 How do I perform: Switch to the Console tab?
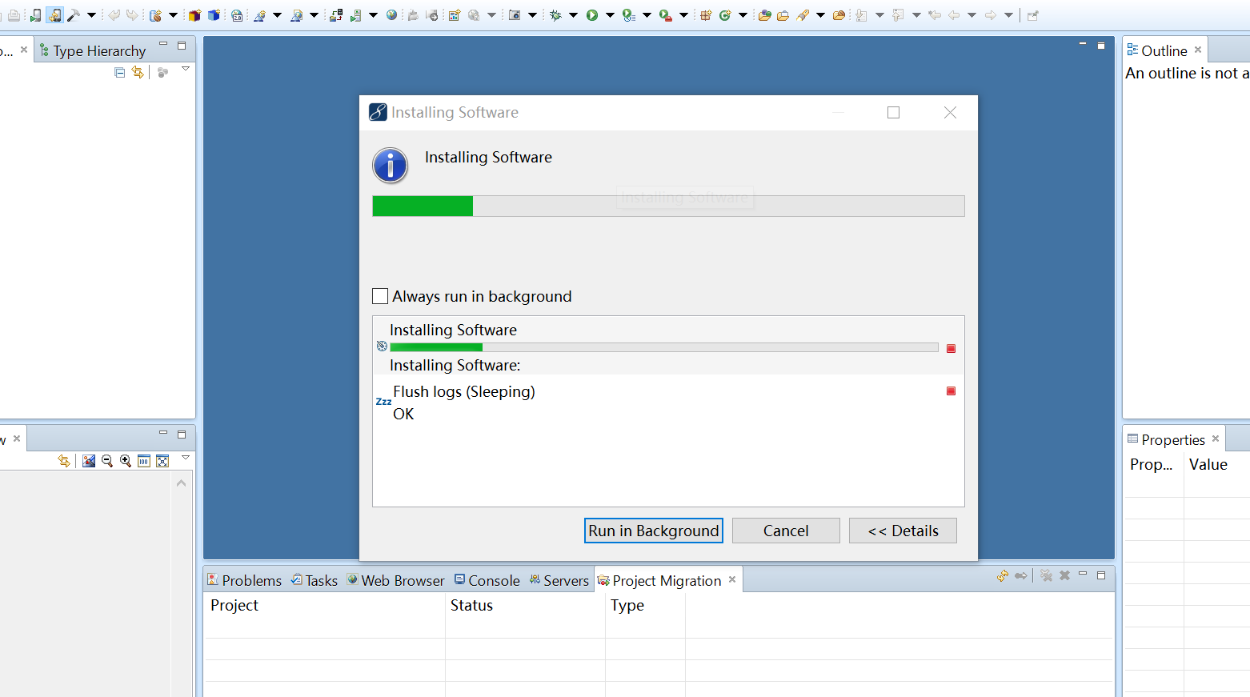(487, 580)
